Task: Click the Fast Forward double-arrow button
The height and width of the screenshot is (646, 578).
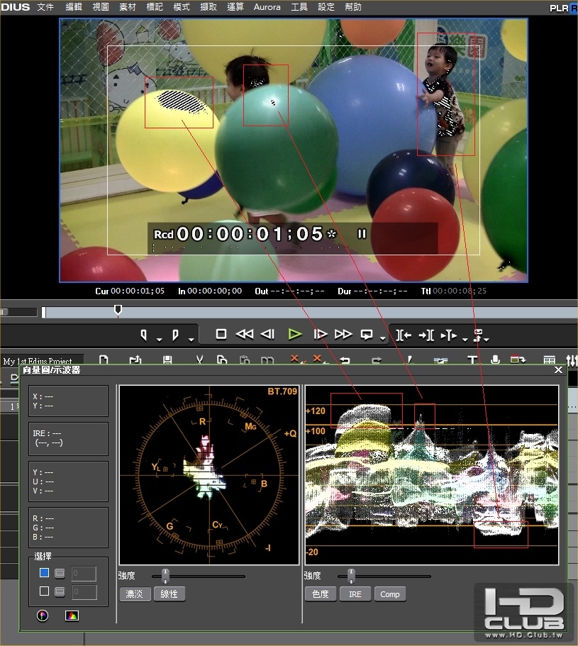Action: coord(343,334)
